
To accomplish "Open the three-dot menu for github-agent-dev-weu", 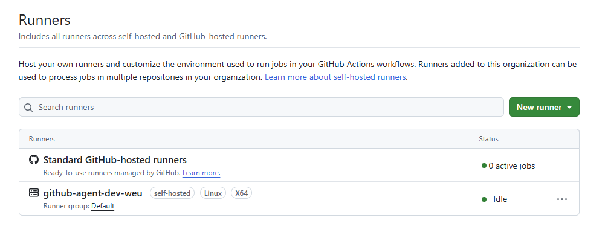I will (562, 199).
